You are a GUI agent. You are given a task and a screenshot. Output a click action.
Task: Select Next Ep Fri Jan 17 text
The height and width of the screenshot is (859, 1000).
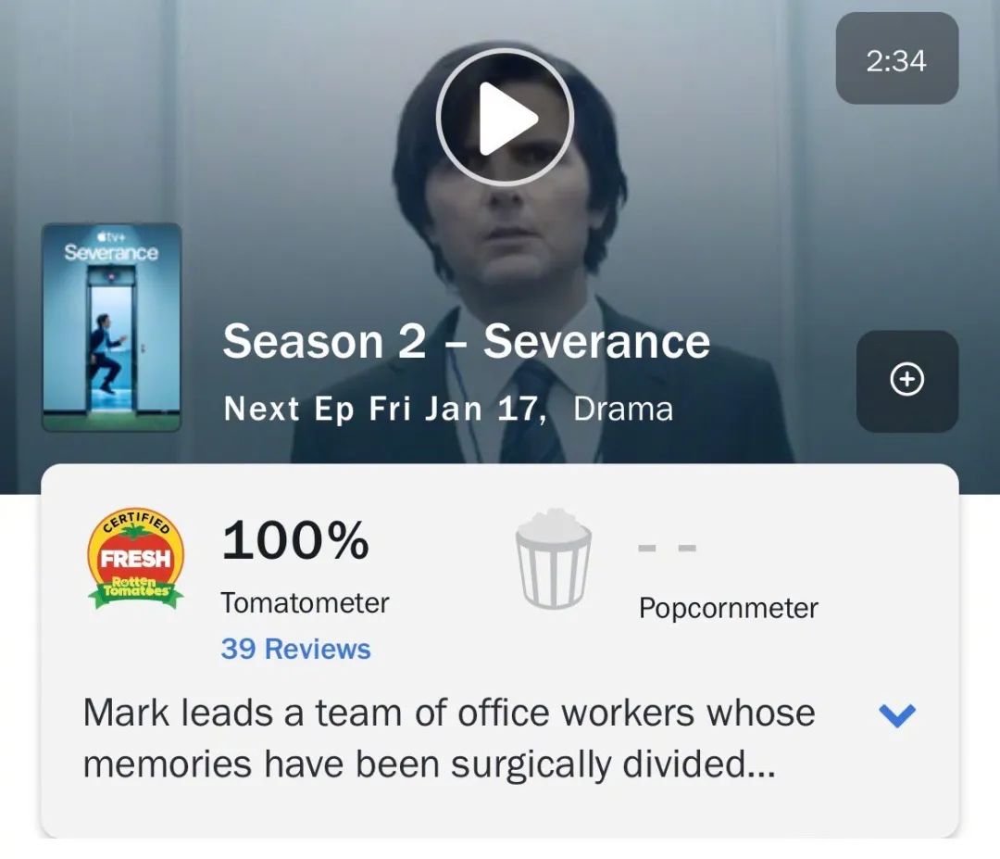384,409
